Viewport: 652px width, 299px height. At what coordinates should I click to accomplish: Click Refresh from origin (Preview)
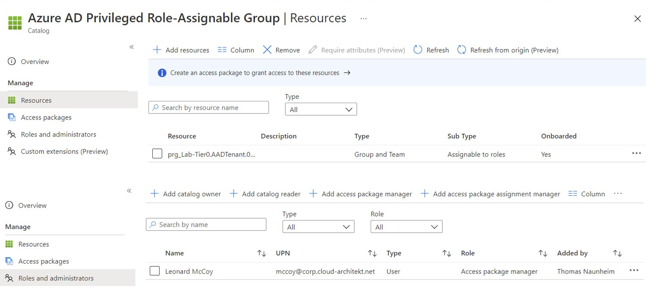point(508,50)
